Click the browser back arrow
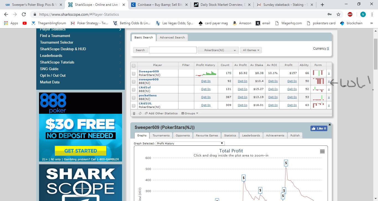Viewport: 378px width, 201px height. pyautogui.click(x=6, y=14)
